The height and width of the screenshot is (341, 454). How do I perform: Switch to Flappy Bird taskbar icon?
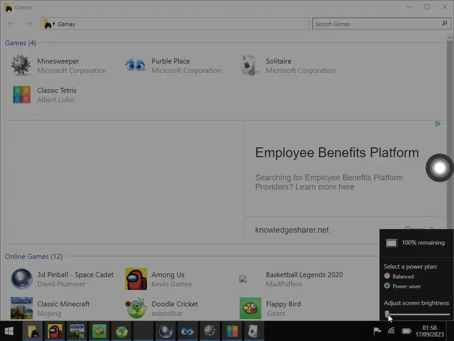pos(99,331)
